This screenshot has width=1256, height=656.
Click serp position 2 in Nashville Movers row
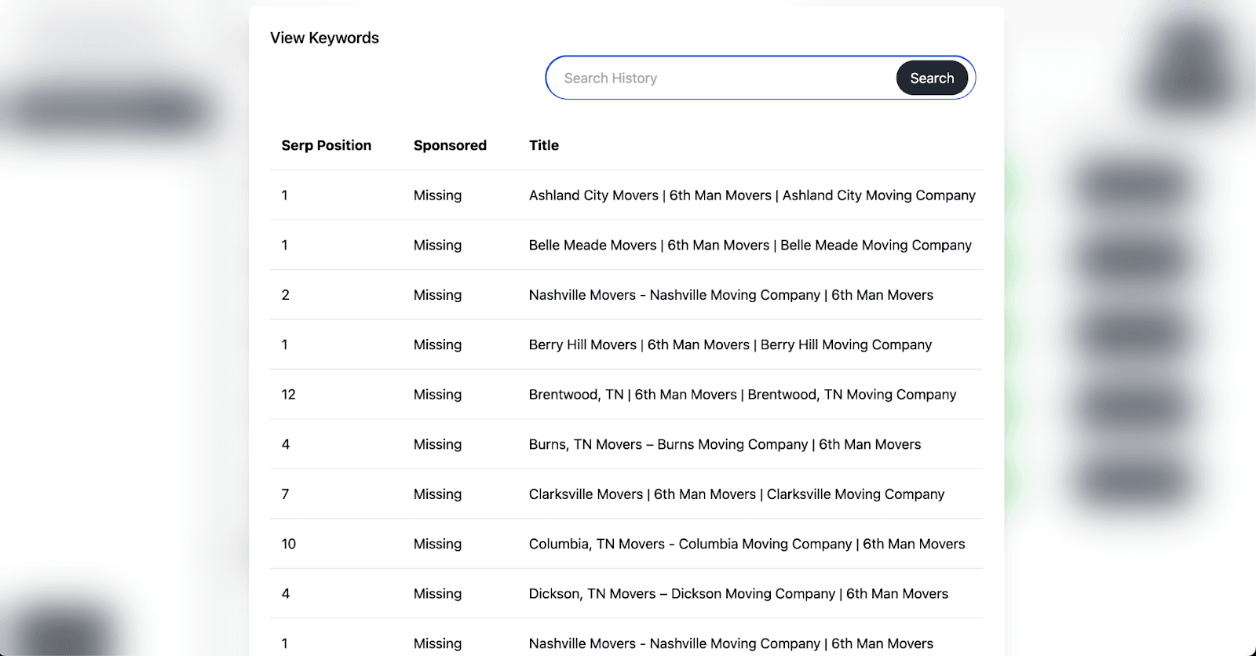click(285, 295)
